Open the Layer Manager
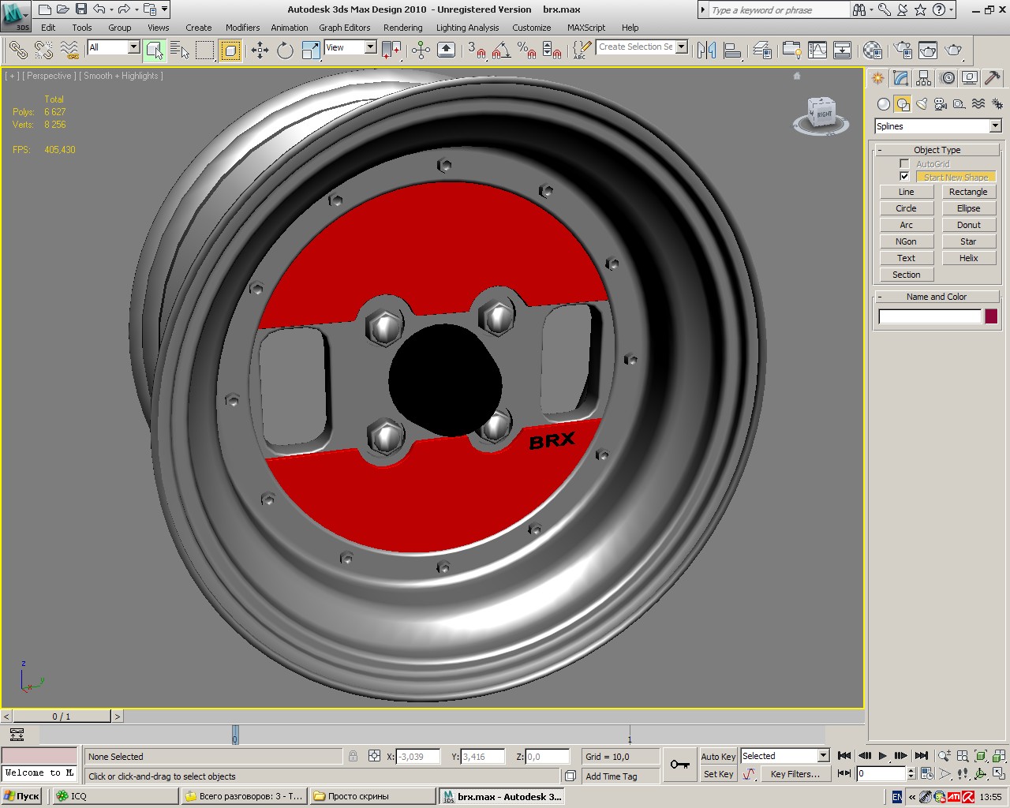Screen dimensions: 1010x808 click(x=761, y=50)
